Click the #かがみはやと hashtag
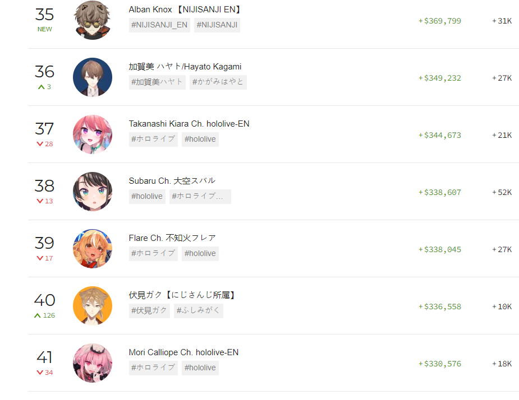This screenshot has height=400, width=519. coord(218,82)
